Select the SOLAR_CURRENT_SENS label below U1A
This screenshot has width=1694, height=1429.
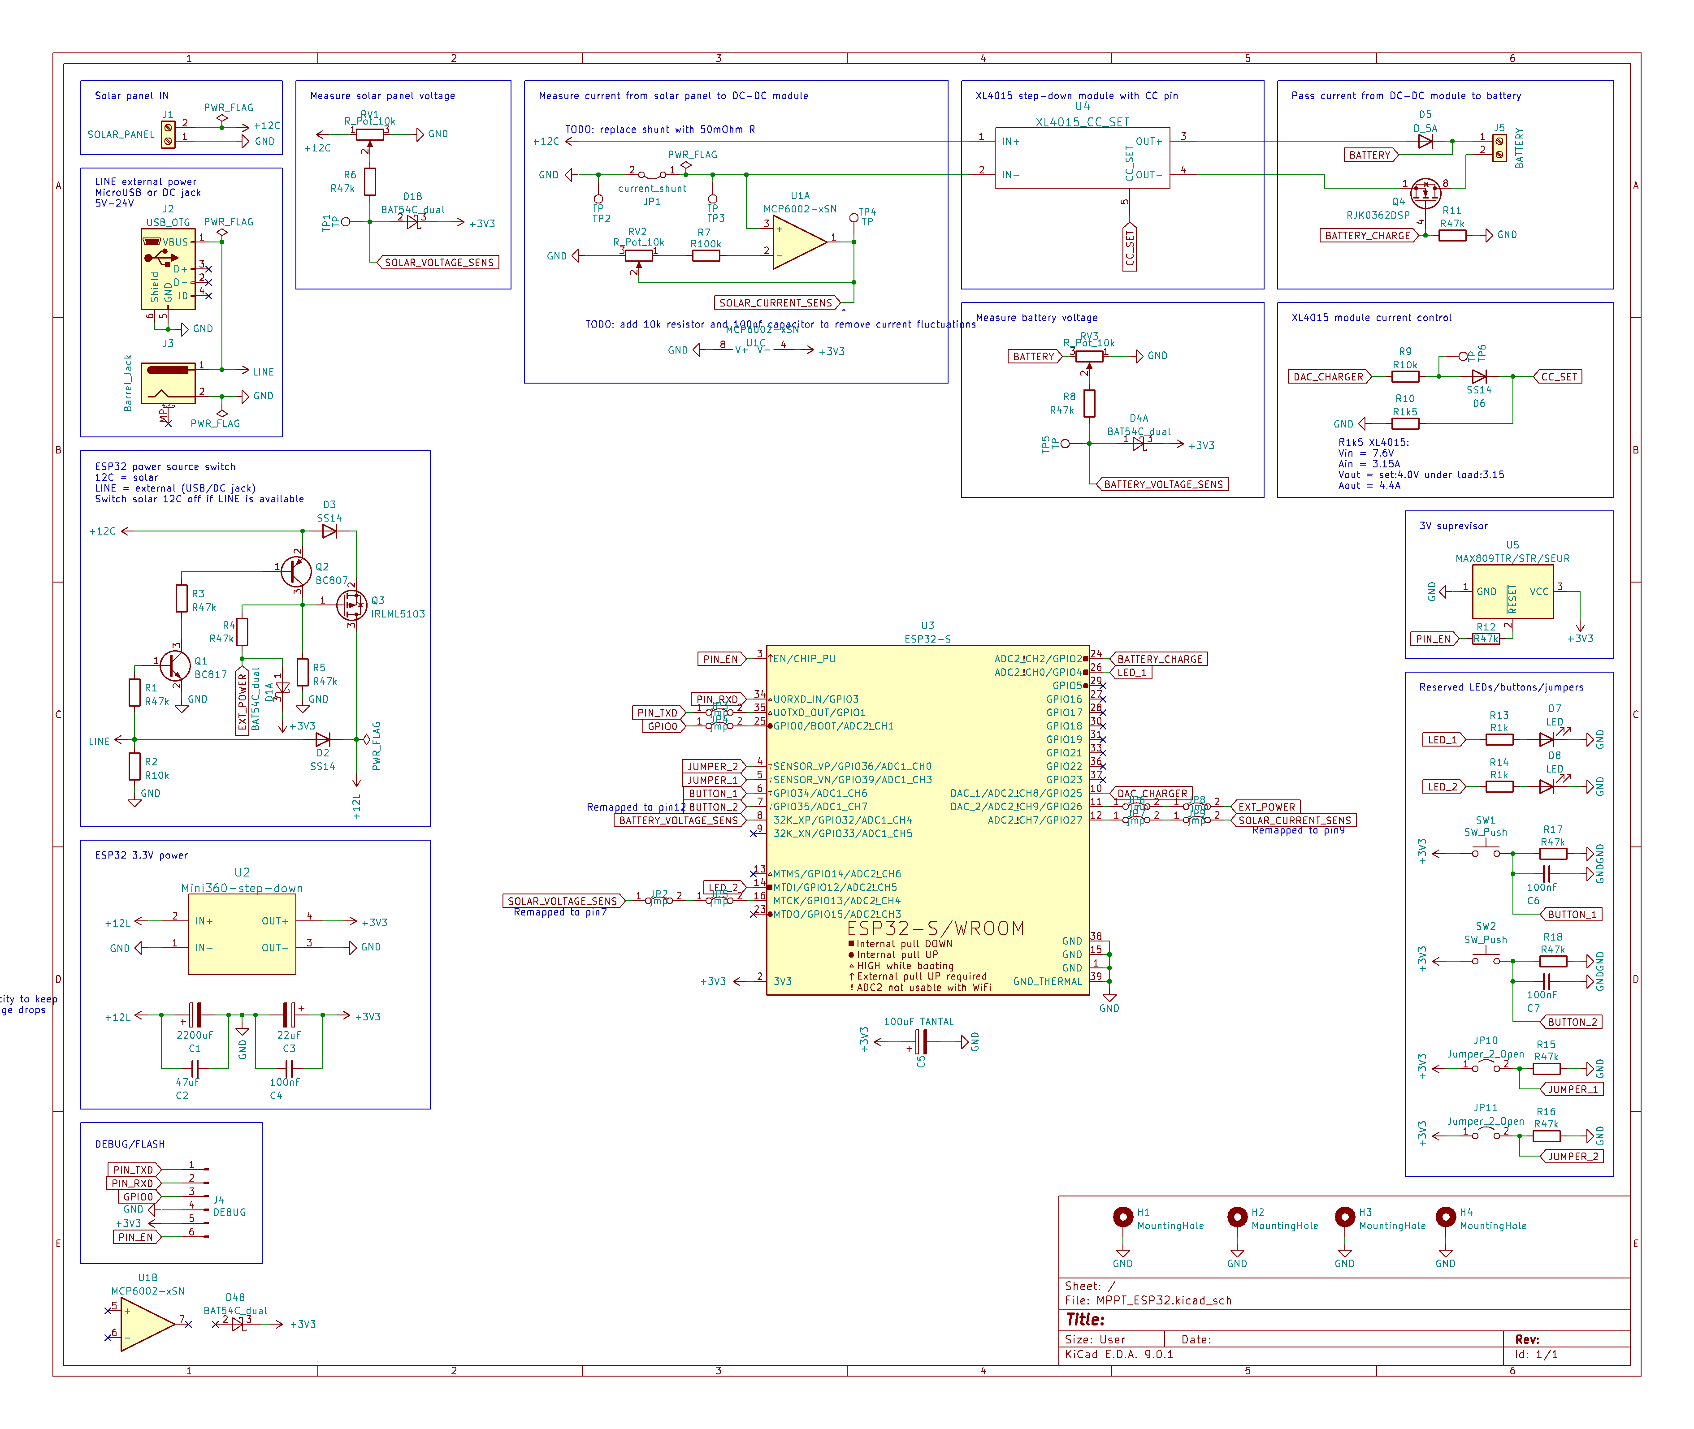(777, 303)
